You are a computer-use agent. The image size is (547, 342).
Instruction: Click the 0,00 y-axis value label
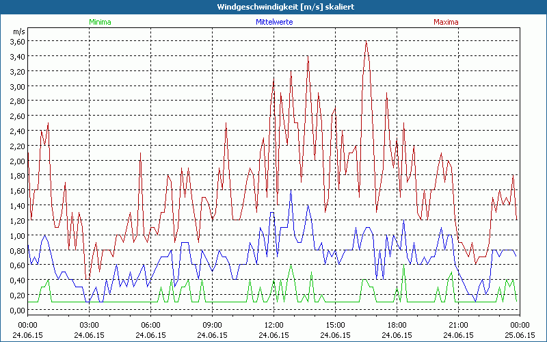point(17,311)
